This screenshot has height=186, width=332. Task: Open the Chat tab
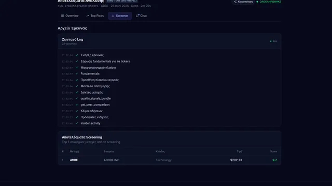coord(141,16)
